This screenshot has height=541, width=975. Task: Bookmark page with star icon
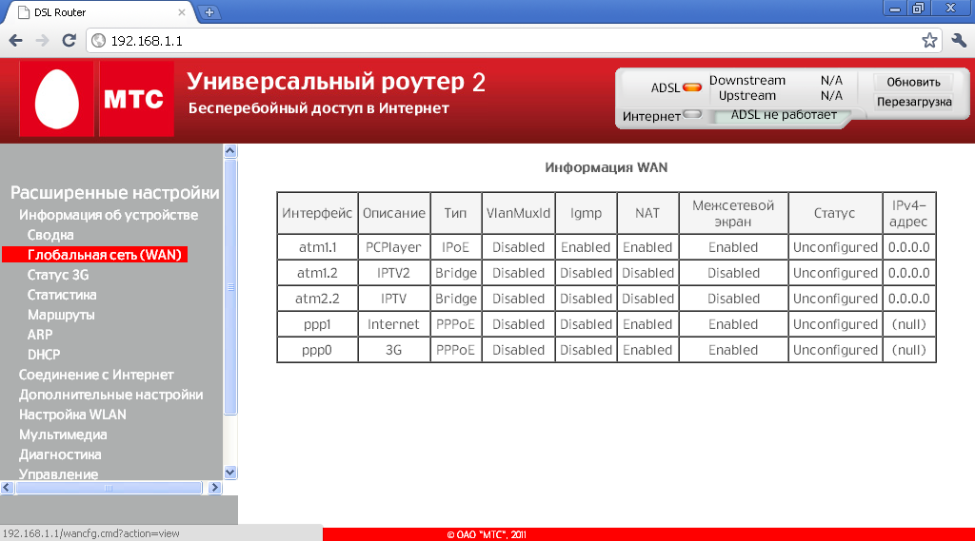click(x=929, y=41)
